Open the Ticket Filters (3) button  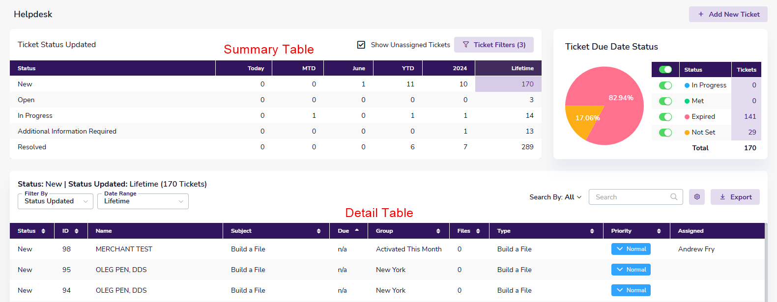[494, 45]
